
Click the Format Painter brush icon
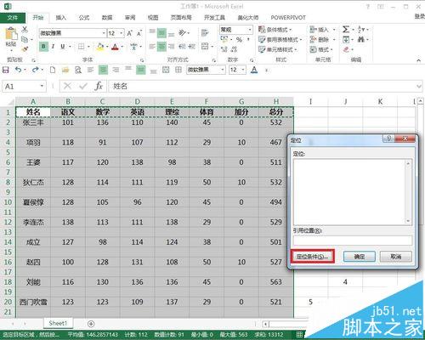[25, 49]
